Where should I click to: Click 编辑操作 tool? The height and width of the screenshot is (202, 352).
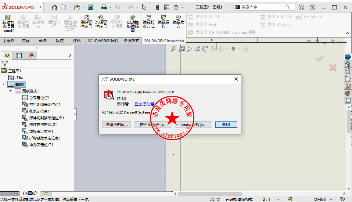pyautogui.click(x=163, y=22)
